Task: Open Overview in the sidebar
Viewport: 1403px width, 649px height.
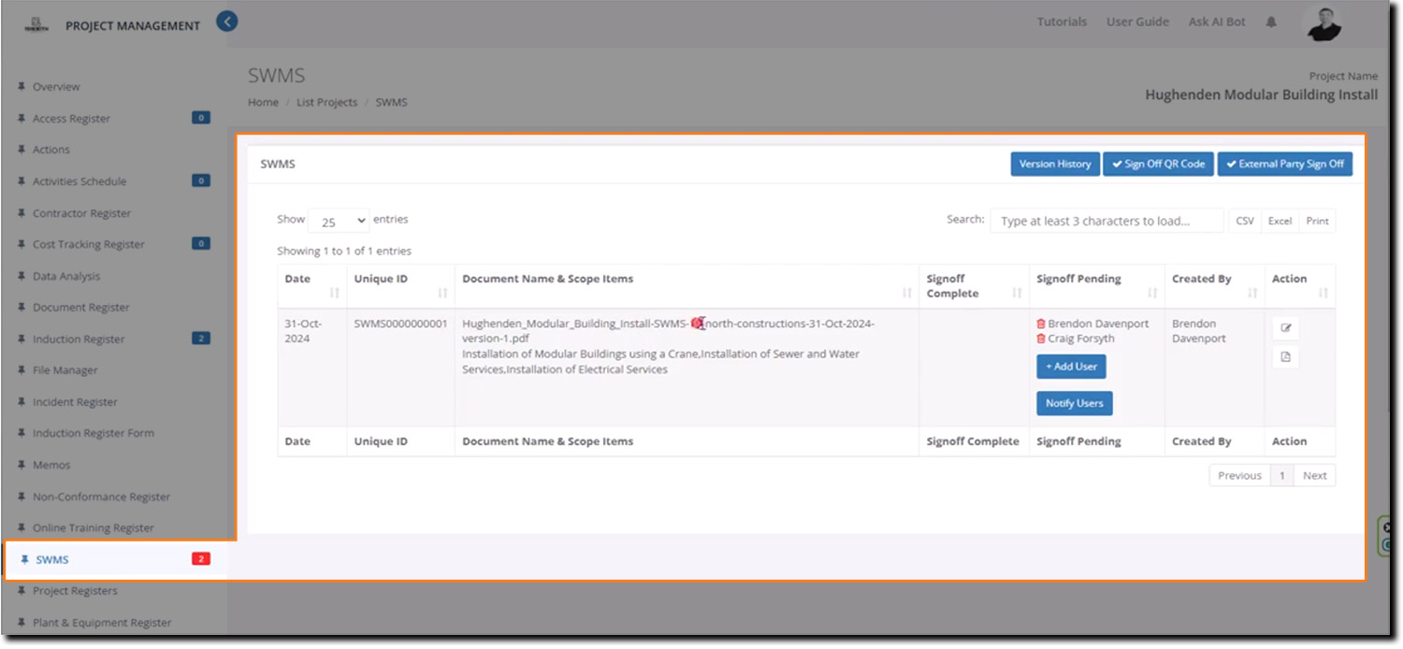Action: click(x=56, y=87)
